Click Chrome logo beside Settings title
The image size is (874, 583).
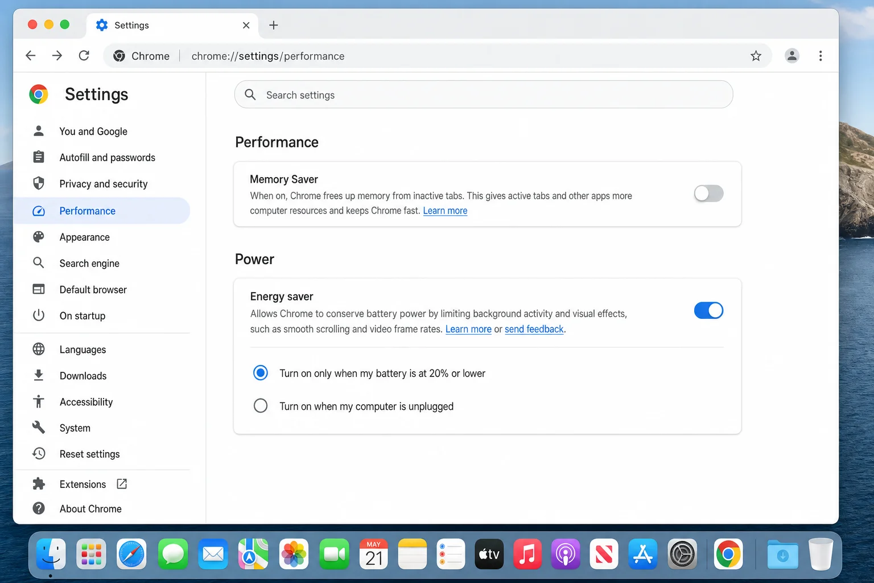click(x=39, y=95)
